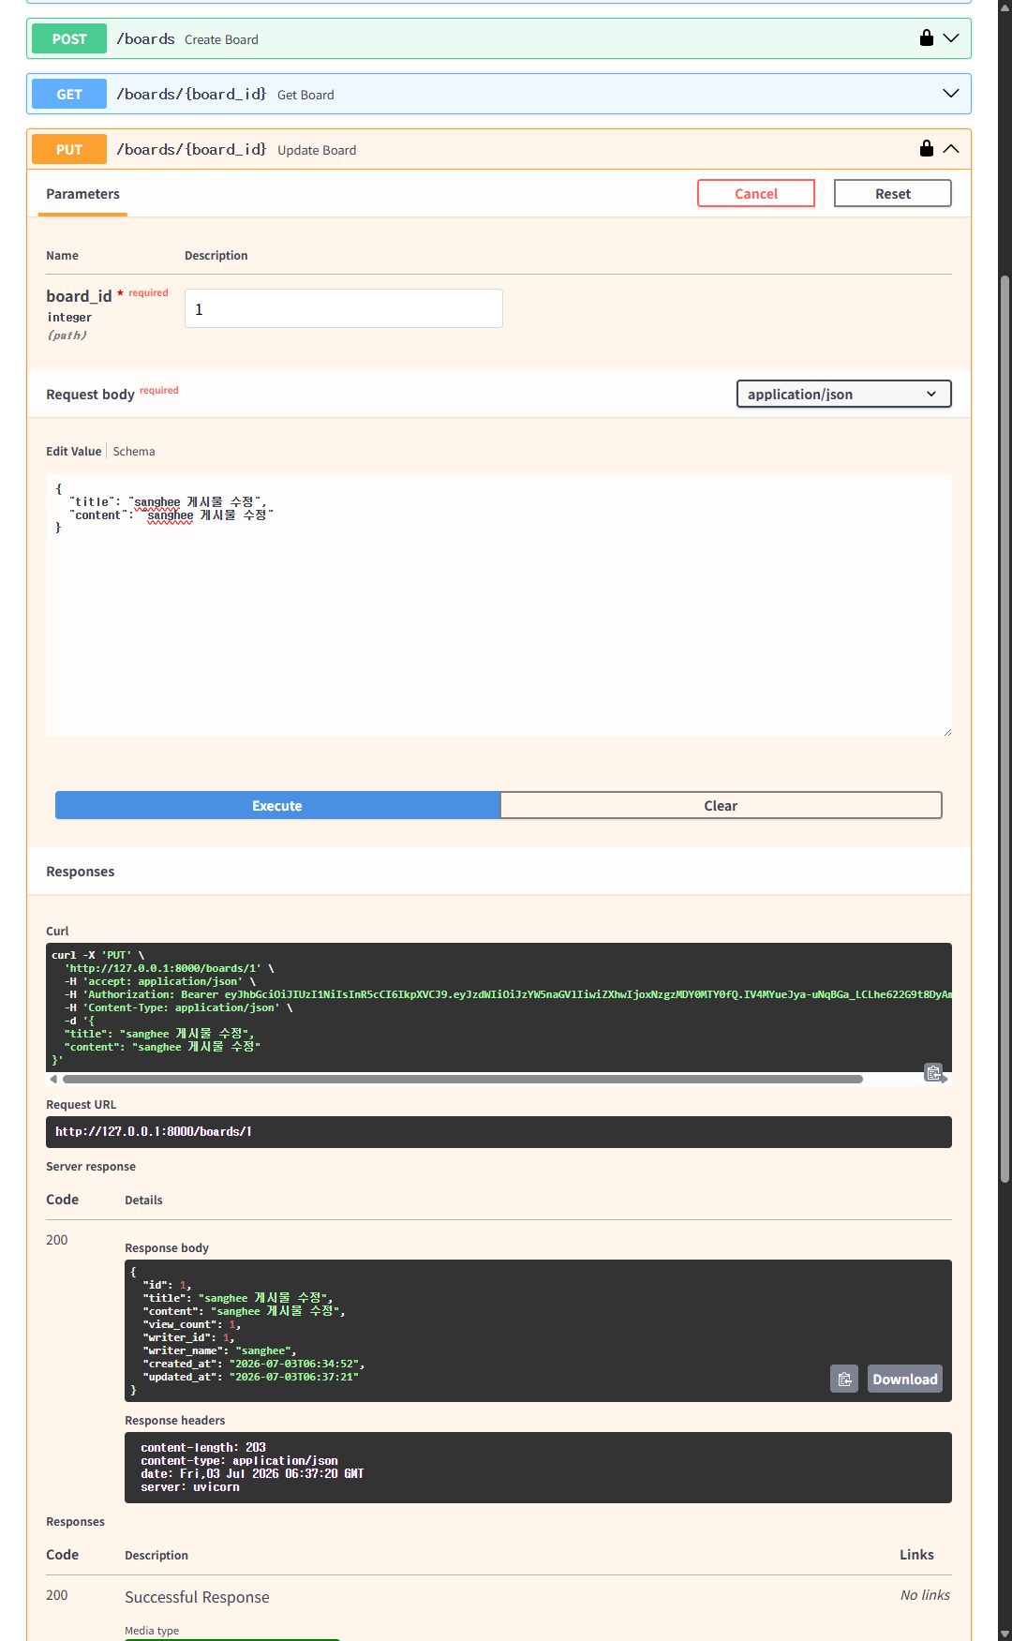Click the Cancel button
The width and height of the screenshot is (1012, 1641).
[755, 193]
